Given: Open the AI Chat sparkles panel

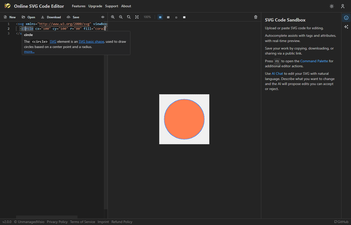Looking at the screenshot, I should 346,27.
